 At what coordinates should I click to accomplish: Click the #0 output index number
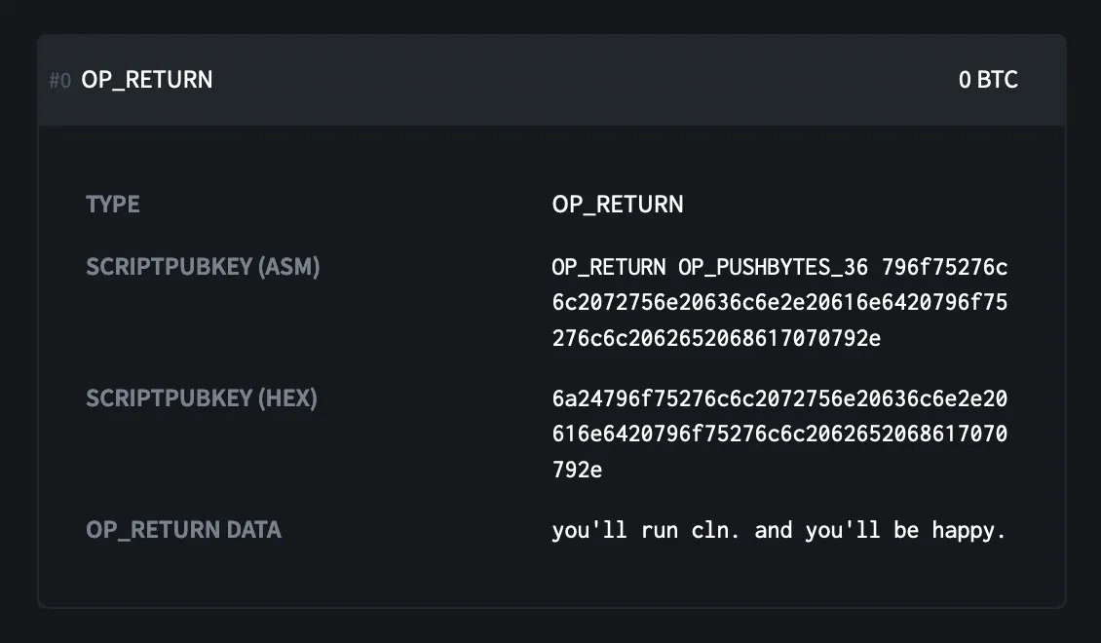click(x=59, y=81)
